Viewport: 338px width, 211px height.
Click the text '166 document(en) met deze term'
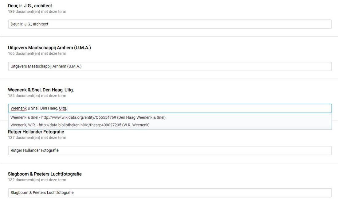(37, 54)
